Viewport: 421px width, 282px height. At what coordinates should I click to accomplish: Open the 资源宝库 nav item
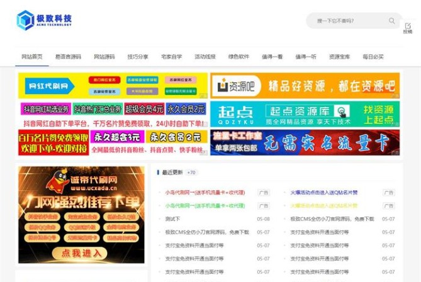(x=339, y=57)
